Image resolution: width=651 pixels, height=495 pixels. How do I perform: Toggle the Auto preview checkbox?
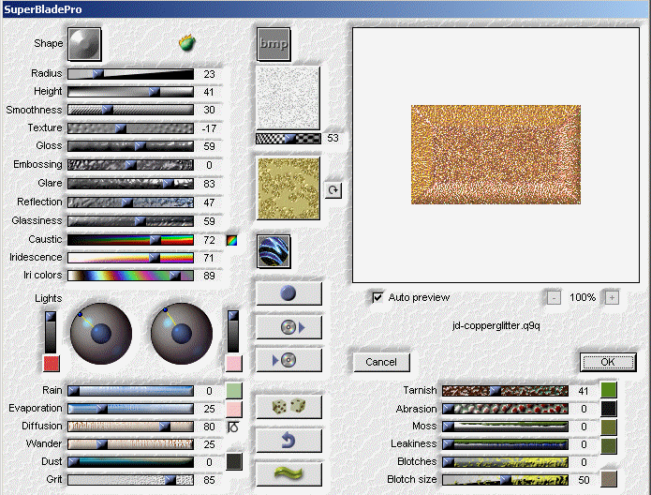[377, 297]
